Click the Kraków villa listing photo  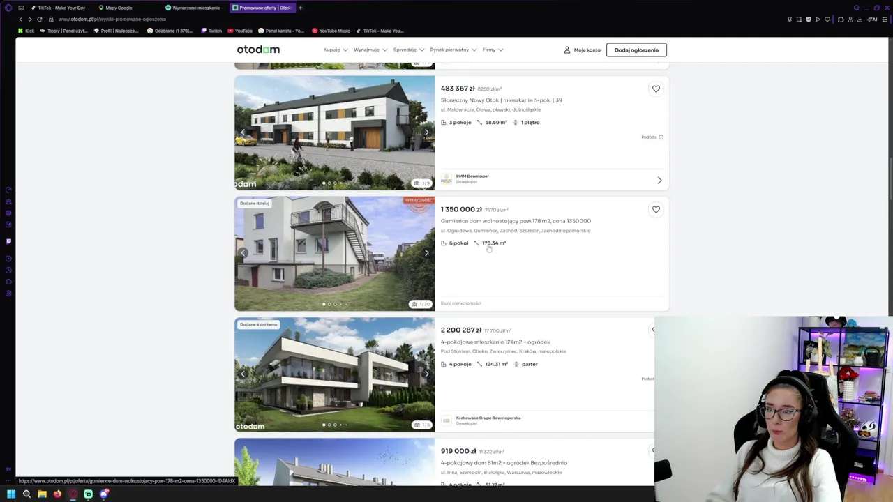click(x=334, y=374)
